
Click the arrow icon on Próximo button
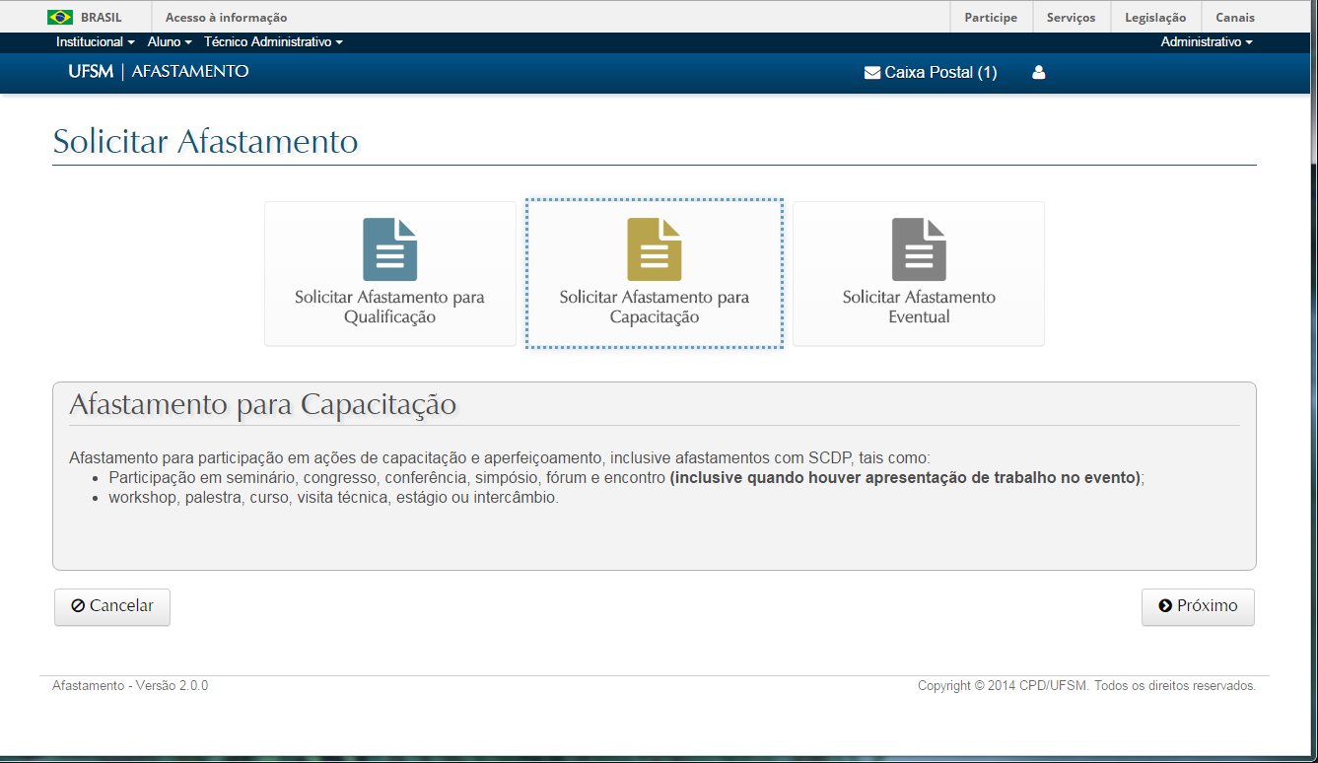1164,606
